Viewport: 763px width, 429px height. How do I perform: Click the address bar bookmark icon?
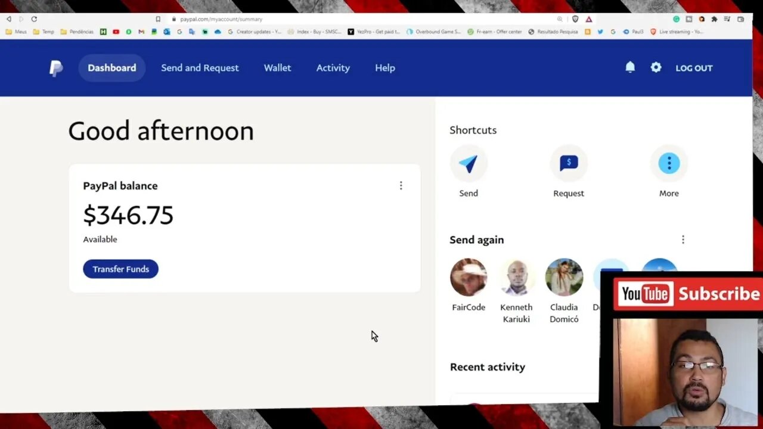(158, 19)
